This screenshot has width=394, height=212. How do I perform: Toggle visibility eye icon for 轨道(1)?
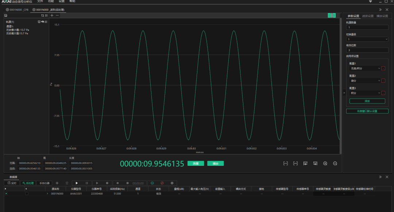click(x=42, y=22)
